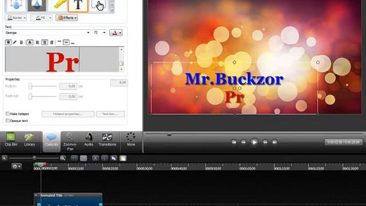Open the text color picker dropdown
Screen dimensions: 366x206
click(x=116, y=33)
